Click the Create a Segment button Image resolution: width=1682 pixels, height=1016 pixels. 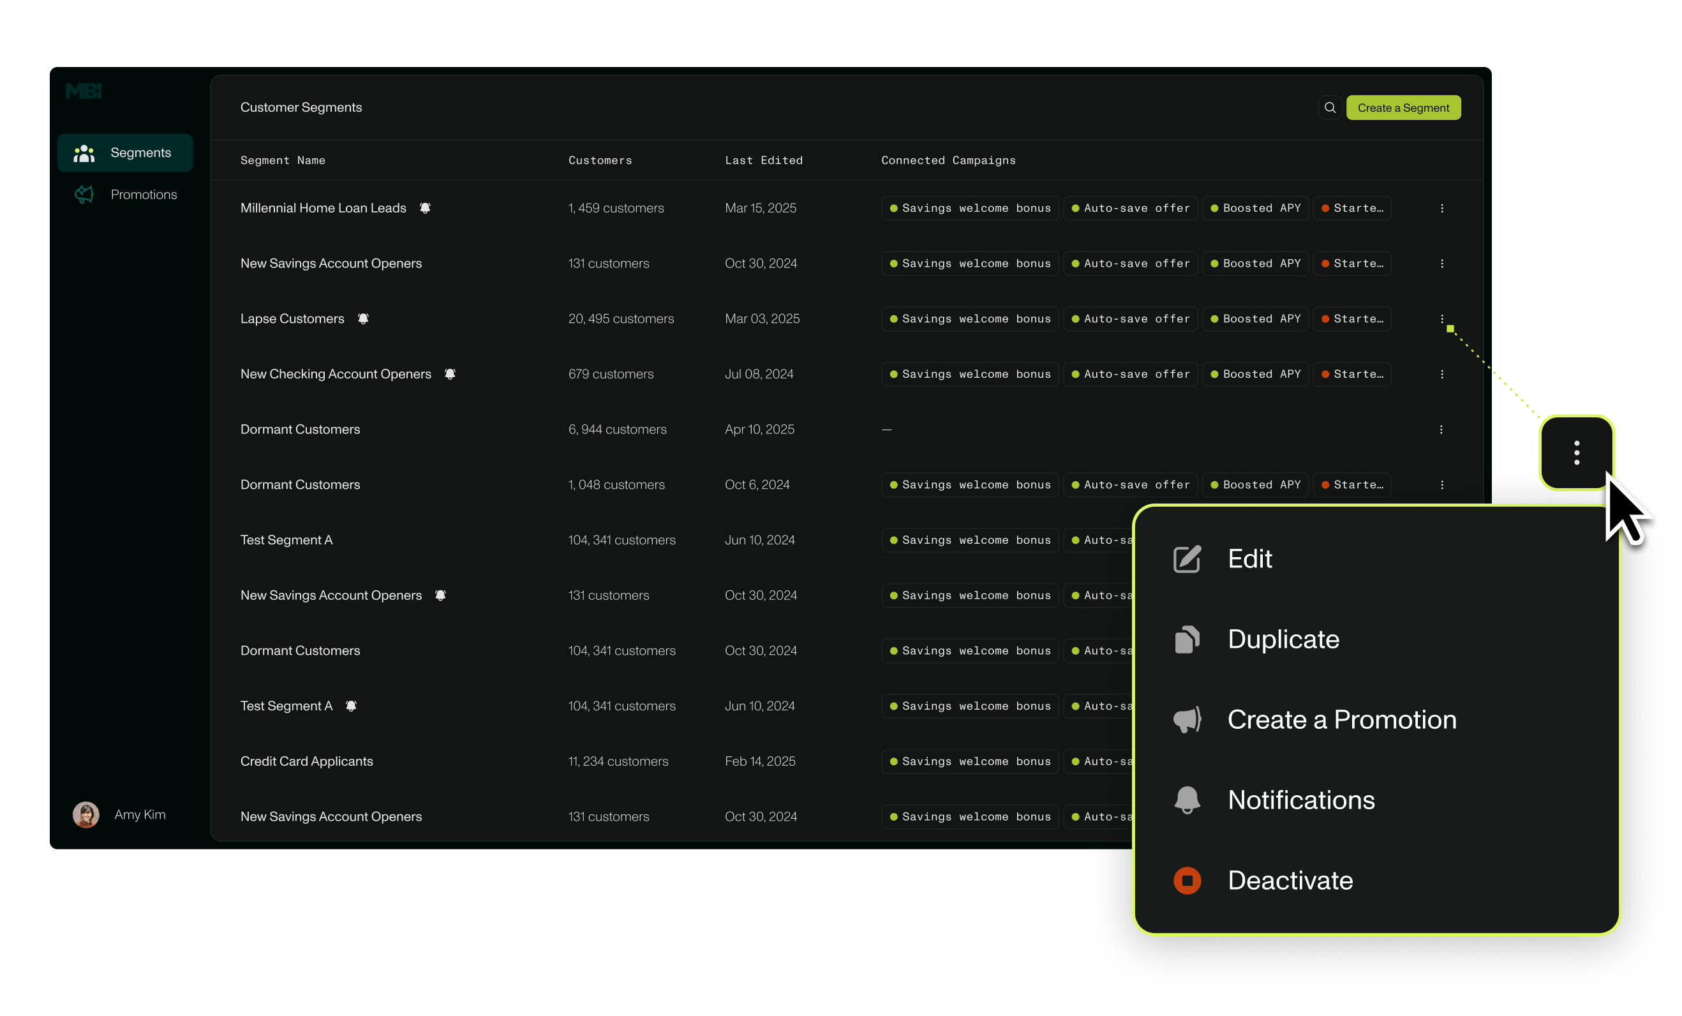pyautogui.click(x=1403, y=108)
